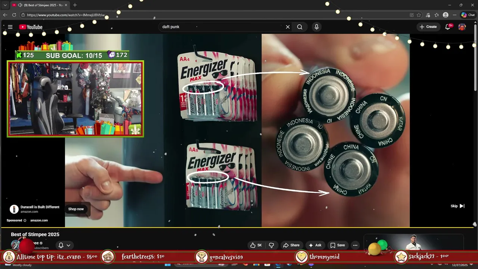Go to YouTube home via logo
This screenshot has width=478, height=269.
pyautogui.click(x=31, y=27)
